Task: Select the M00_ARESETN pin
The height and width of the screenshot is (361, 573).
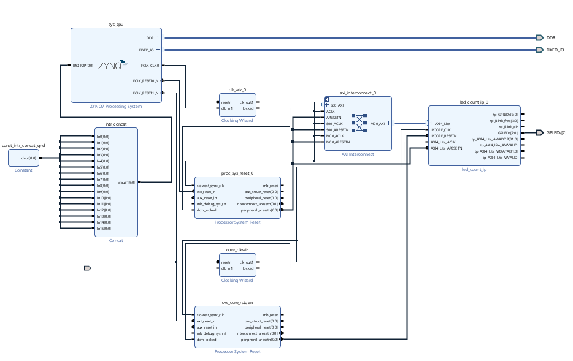Action: (x=338, y=142)
